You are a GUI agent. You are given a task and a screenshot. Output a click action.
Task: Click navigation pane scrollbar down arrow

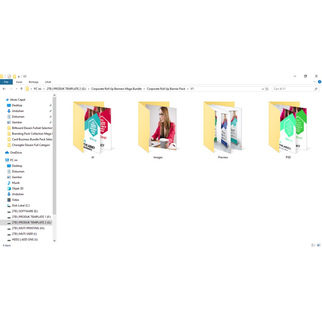coord(54,241)
